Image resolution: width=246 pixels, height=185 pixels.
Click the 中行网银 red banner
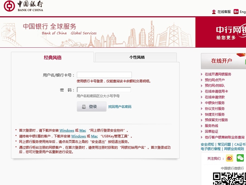click(x=221, y=32)
